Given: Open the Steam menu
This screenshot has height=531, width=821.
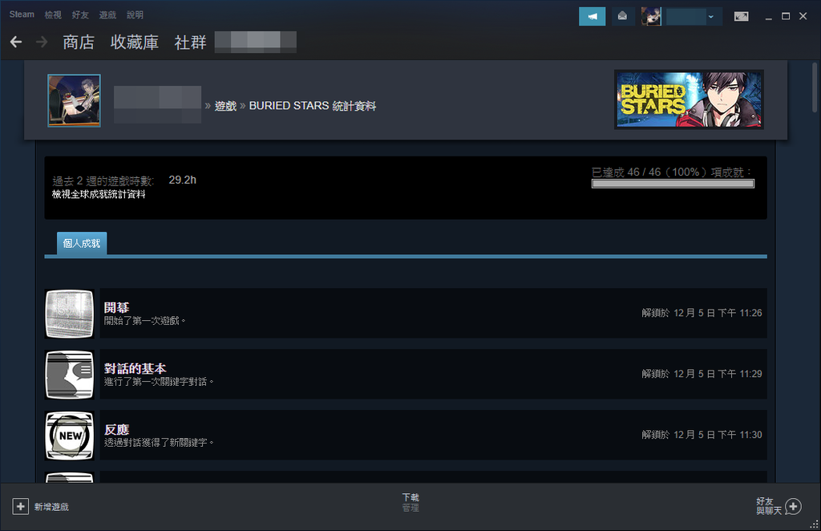Looking at the screenshot, I should point(22,14).
